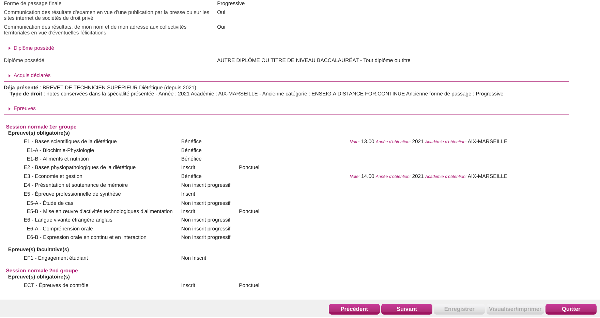Click the Précédent button
This screenshot has width=600, height=318.
(x=354, y=309)
